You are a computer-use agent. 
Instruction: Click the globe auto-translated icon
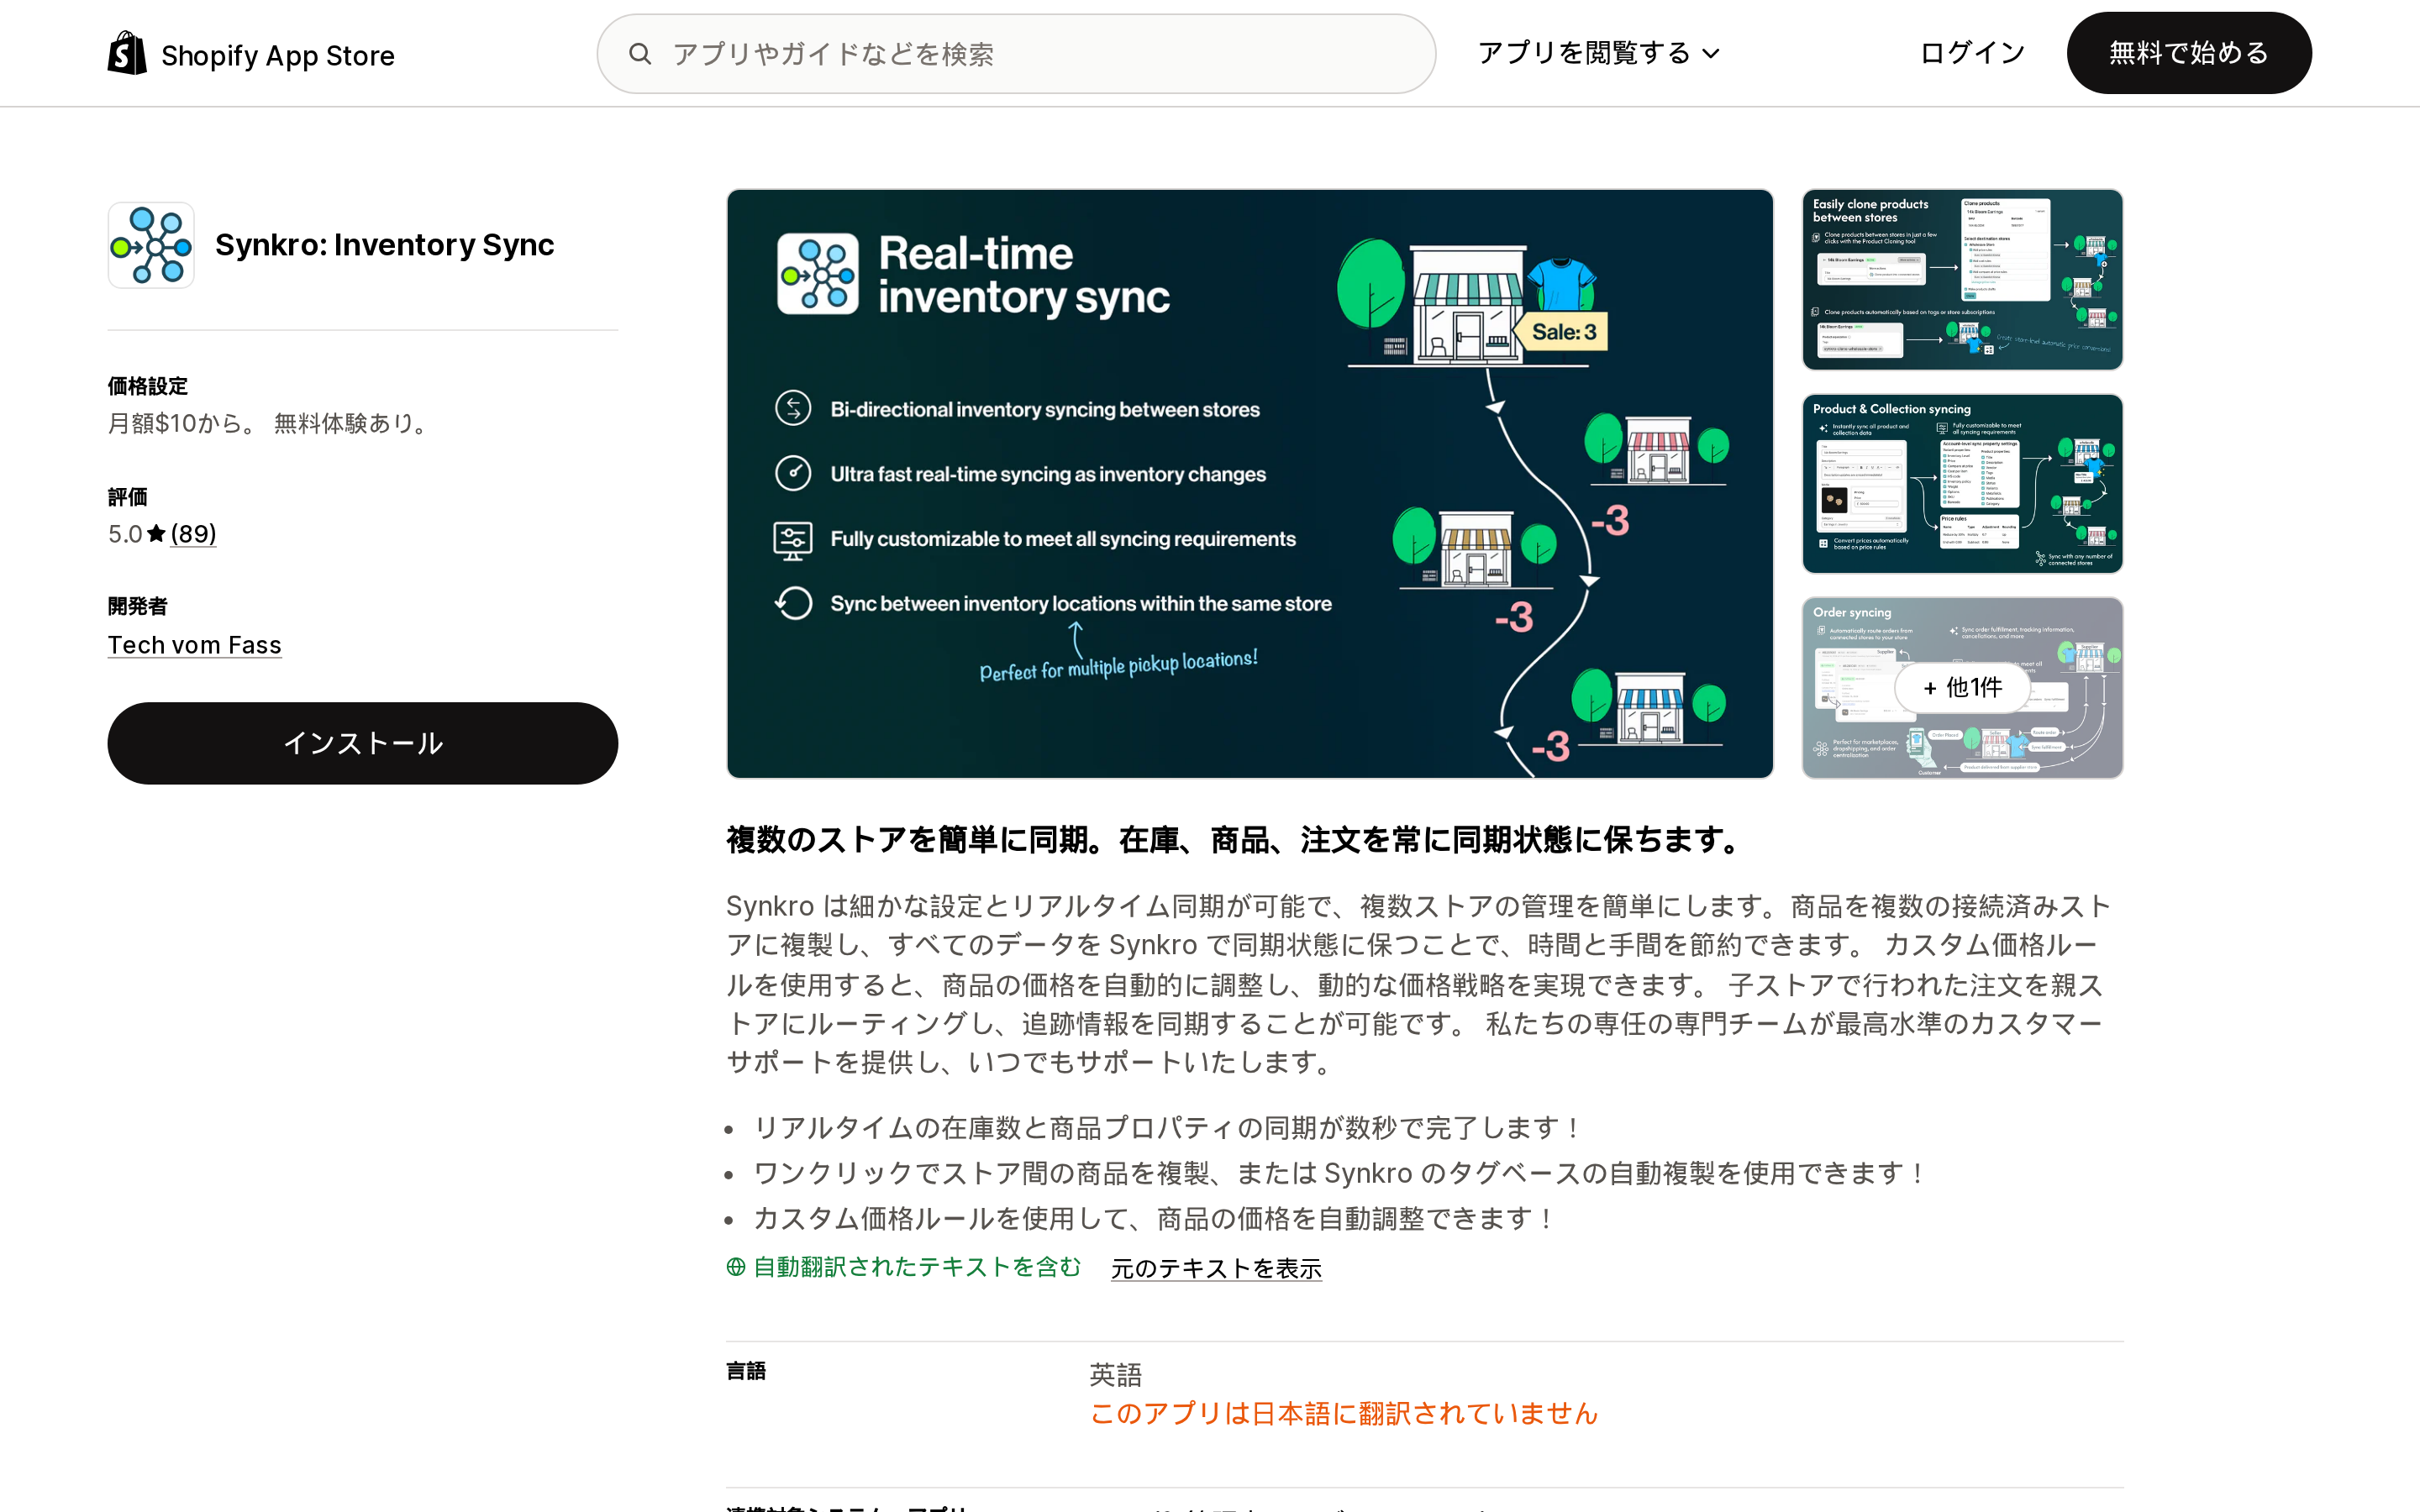tap(736, 1267)
